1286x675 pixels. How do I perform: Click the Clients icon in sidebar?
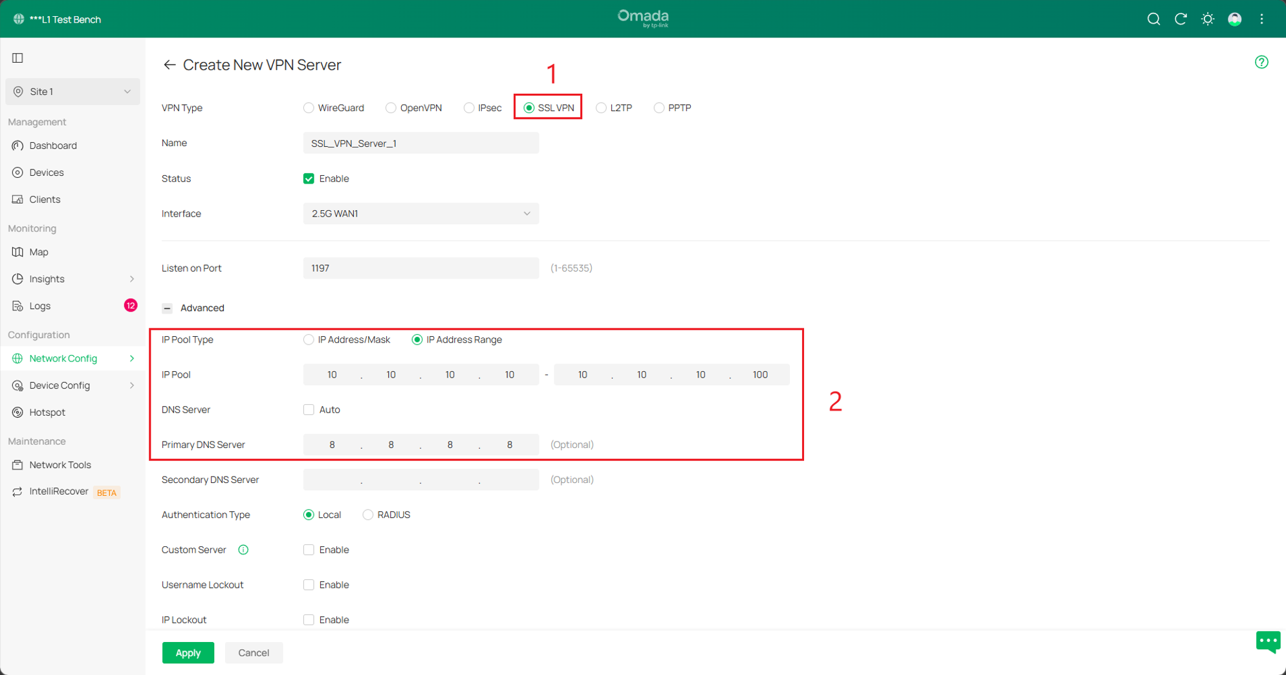pyautogui.click(x=18, y=199)
